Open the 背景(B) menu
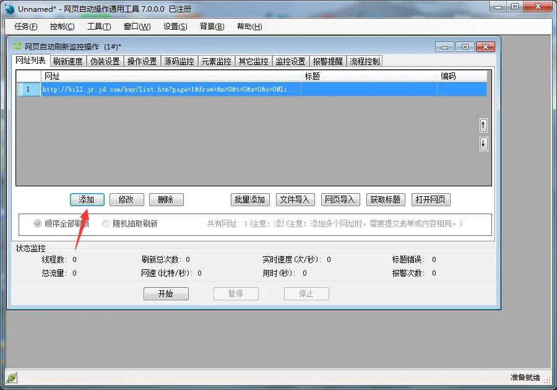The width and height of the screenshot is (557, 390). pos(212,27)
